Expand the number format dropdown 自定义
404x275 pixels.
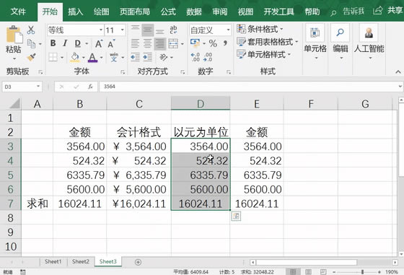(x=210, y=30)
